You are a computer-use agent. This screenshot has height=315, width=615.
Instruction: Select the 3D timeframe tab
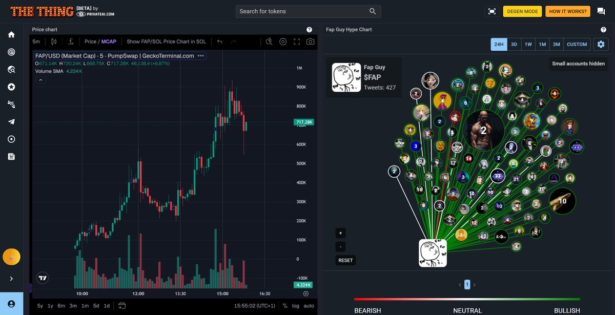coord(514,45)
